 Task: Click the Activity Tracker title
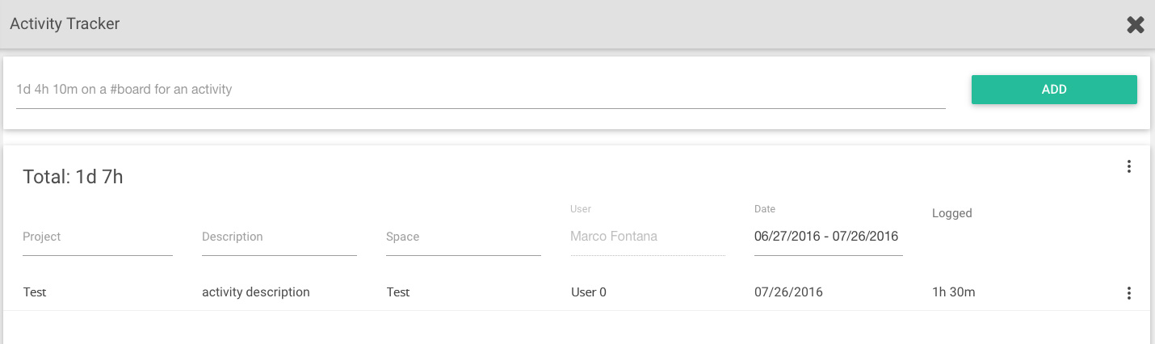pyautogui.click(x=65, y=24)
